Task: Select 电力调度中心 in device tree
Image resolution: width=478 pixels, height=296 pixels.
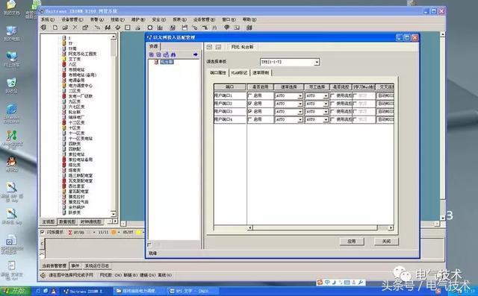Action: tap(81, 86)
